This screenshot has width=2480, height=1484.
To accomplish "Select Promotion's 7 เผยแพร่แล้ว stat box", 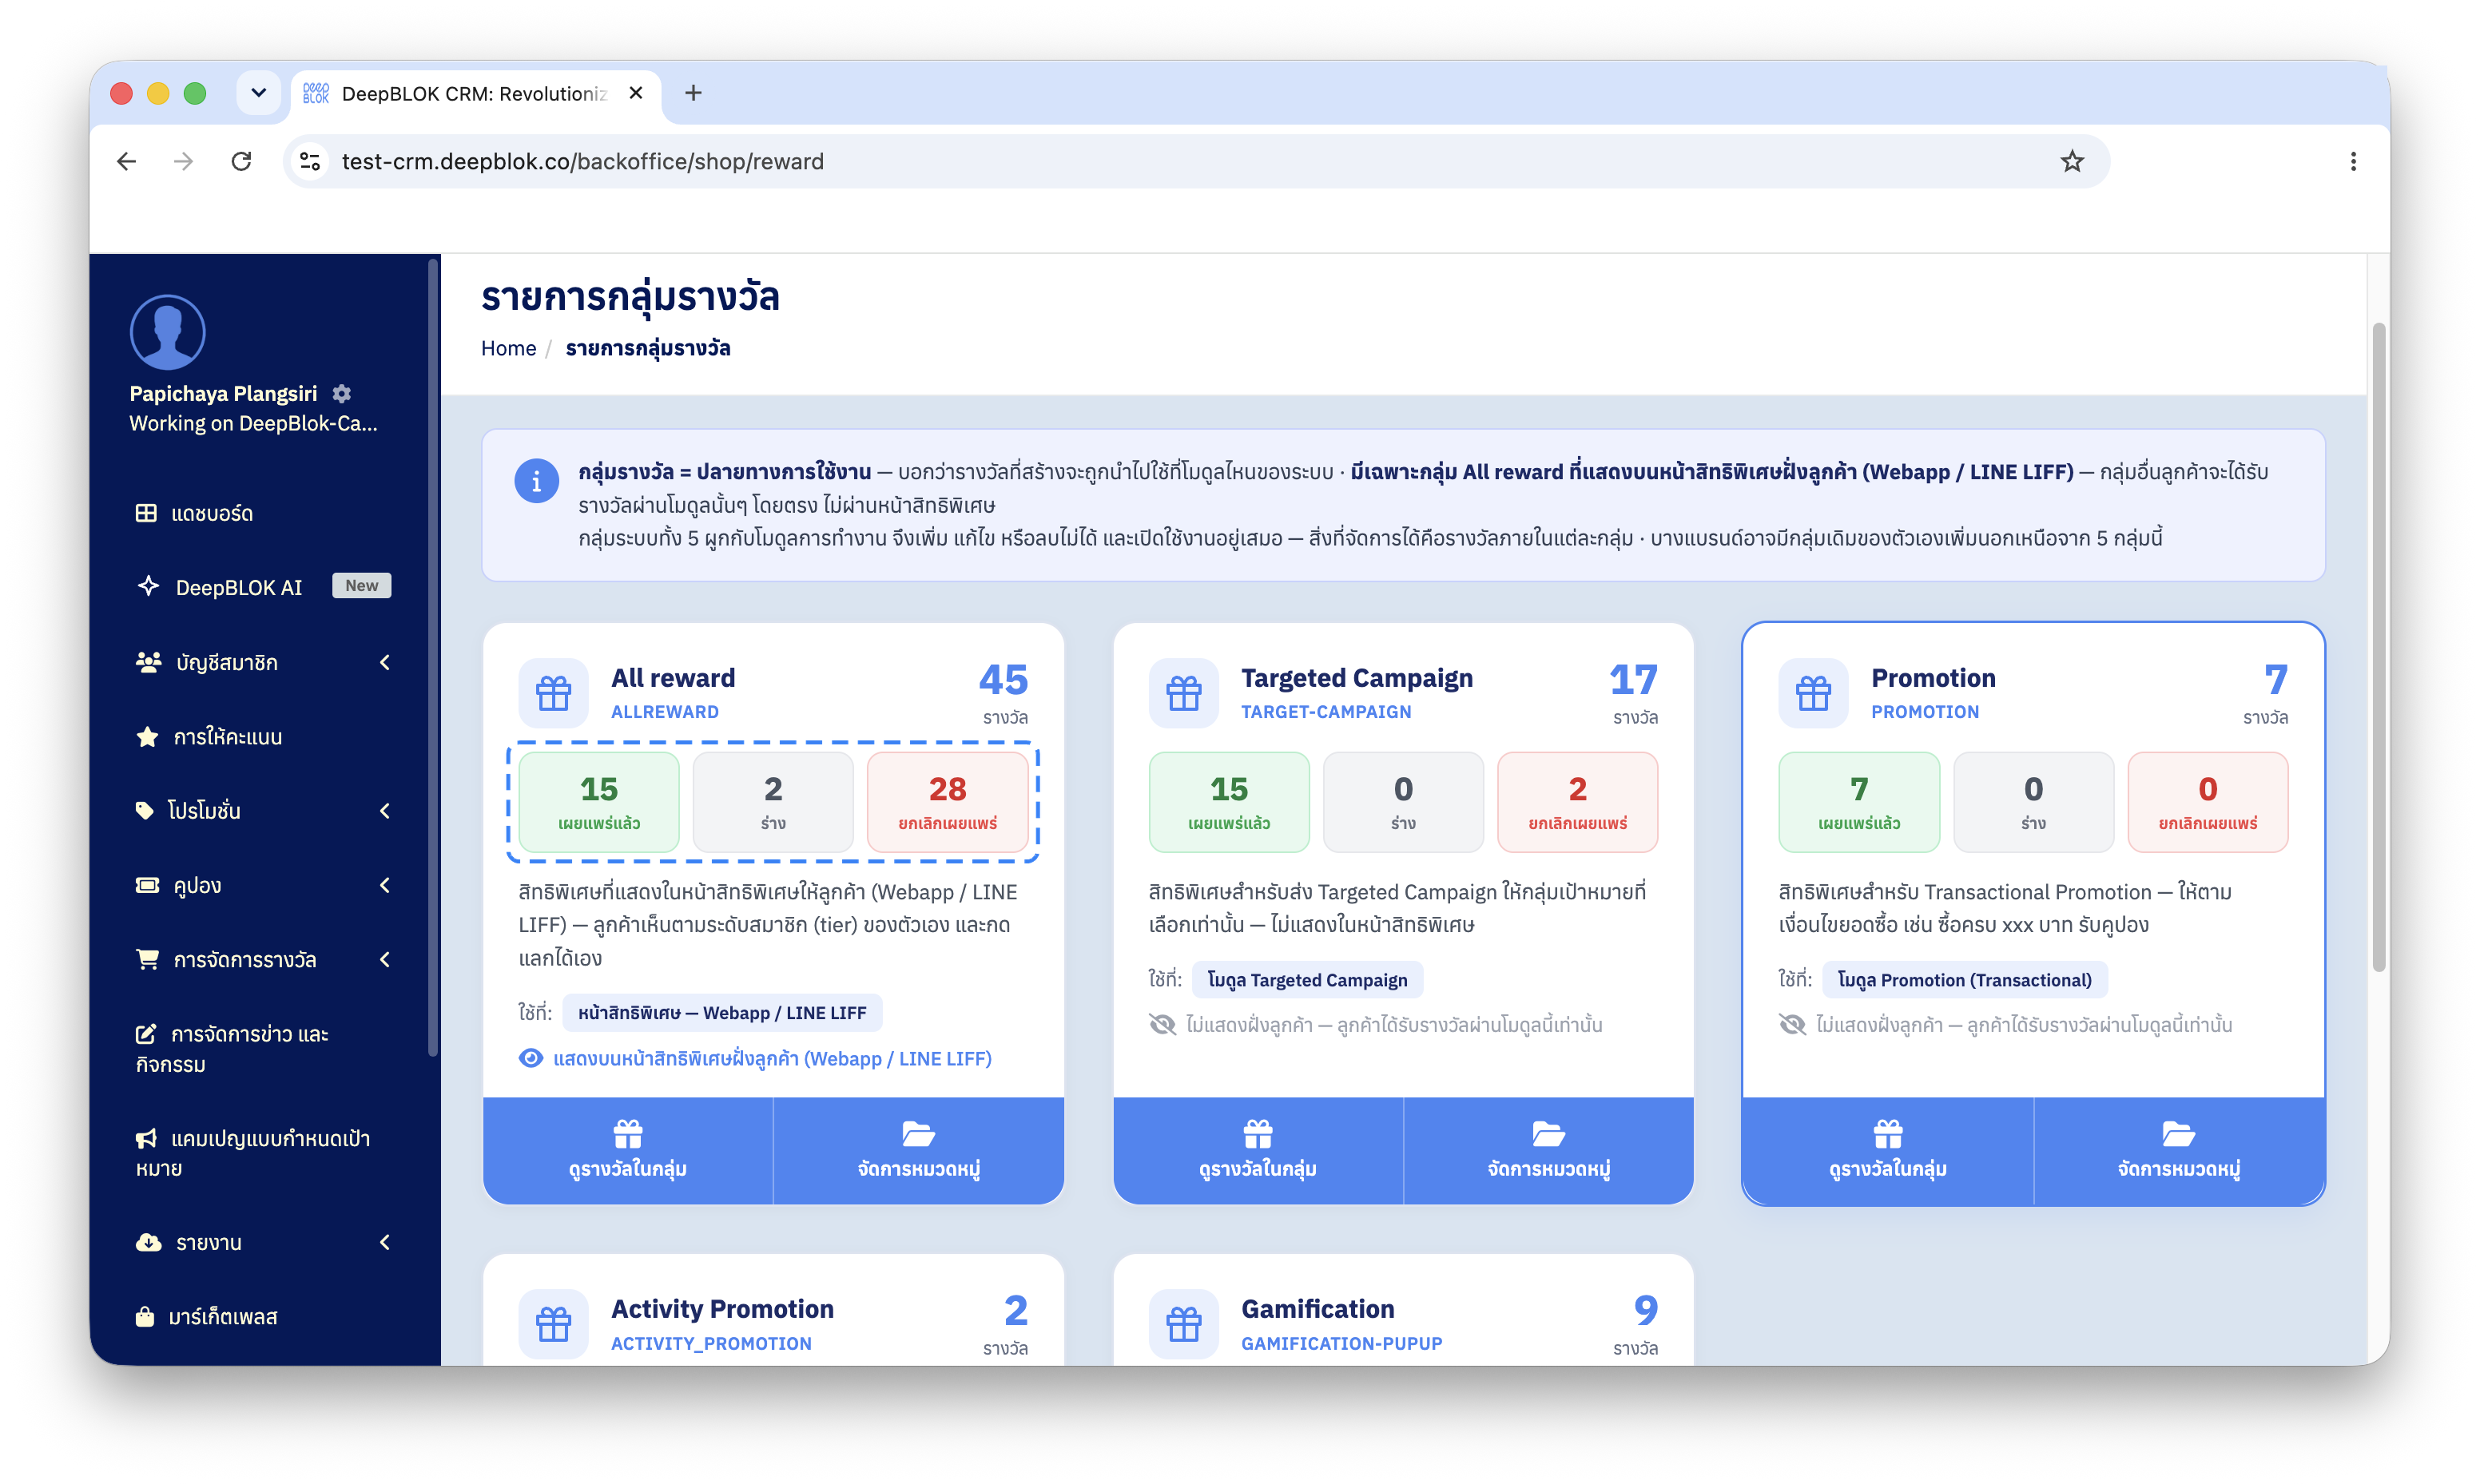I will click(x=1859, y=802).
